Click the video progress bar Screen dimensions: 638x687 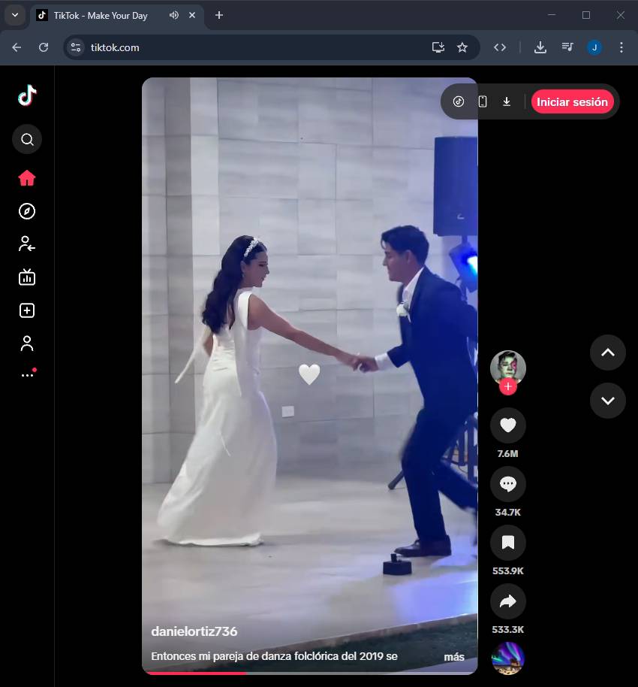tap(309, 673)
